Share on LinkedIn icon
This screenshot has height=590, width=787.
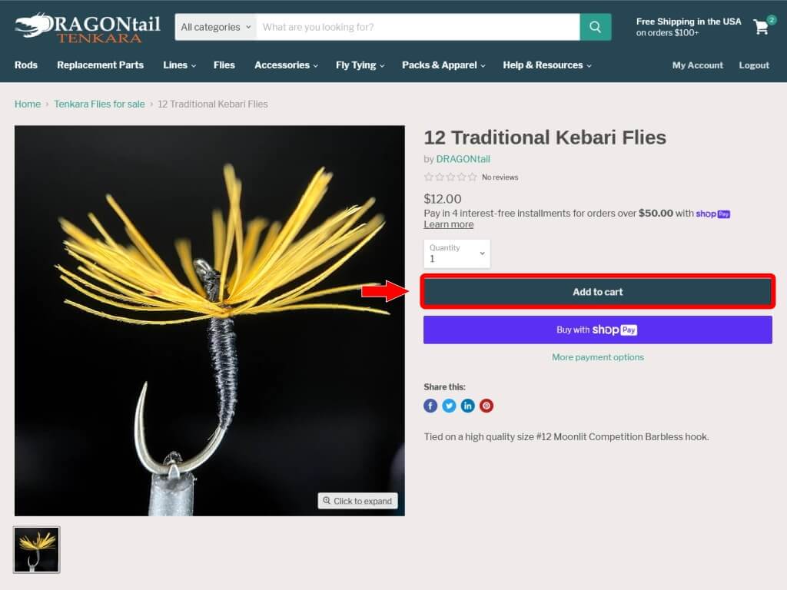pyautogui.click(x=467, y=406)
